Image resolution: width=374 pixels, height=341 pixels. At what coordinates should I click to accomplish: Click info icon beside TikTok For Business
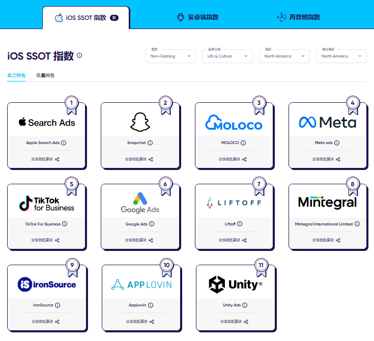[65, 224]
